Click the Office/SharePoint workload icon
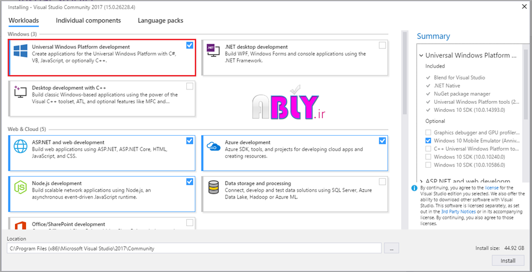The width and height of the screenshot is (532, 272). tap(20, 226)
